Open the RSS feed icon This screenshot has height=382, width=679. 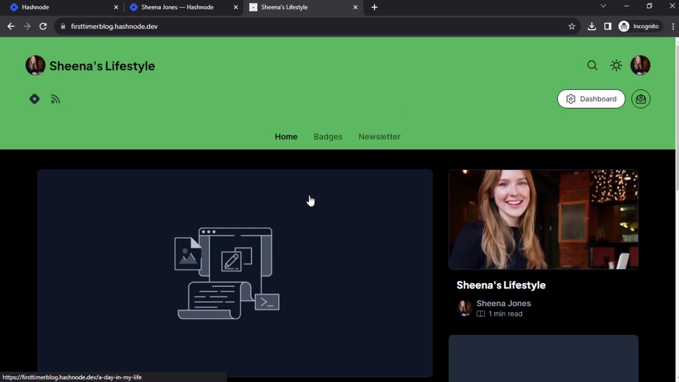coord(56,99)
